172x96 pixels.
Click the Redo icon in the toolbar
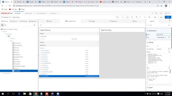click(140, 17)
